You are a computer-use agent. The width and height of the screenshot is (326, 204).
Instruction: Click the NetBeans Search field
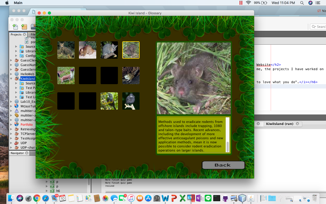318,27
